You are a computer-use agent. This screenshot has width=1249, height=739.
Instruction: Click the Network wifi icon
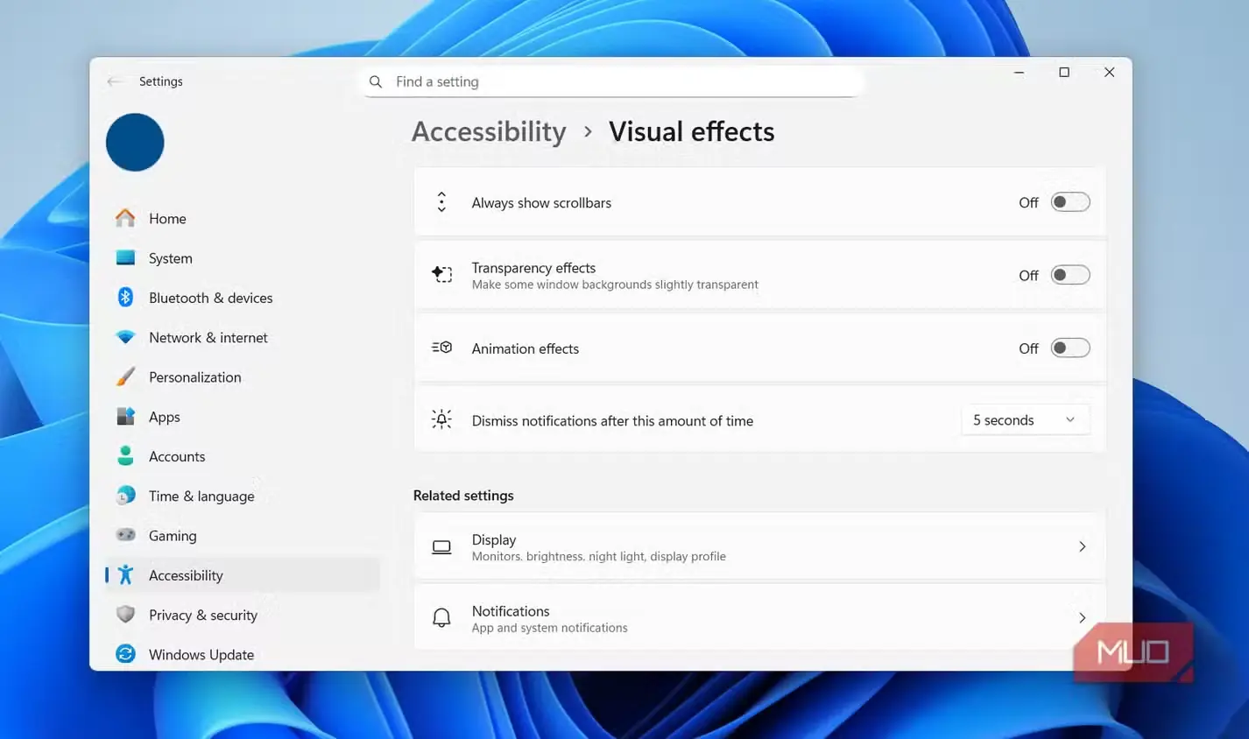[125, 337]
